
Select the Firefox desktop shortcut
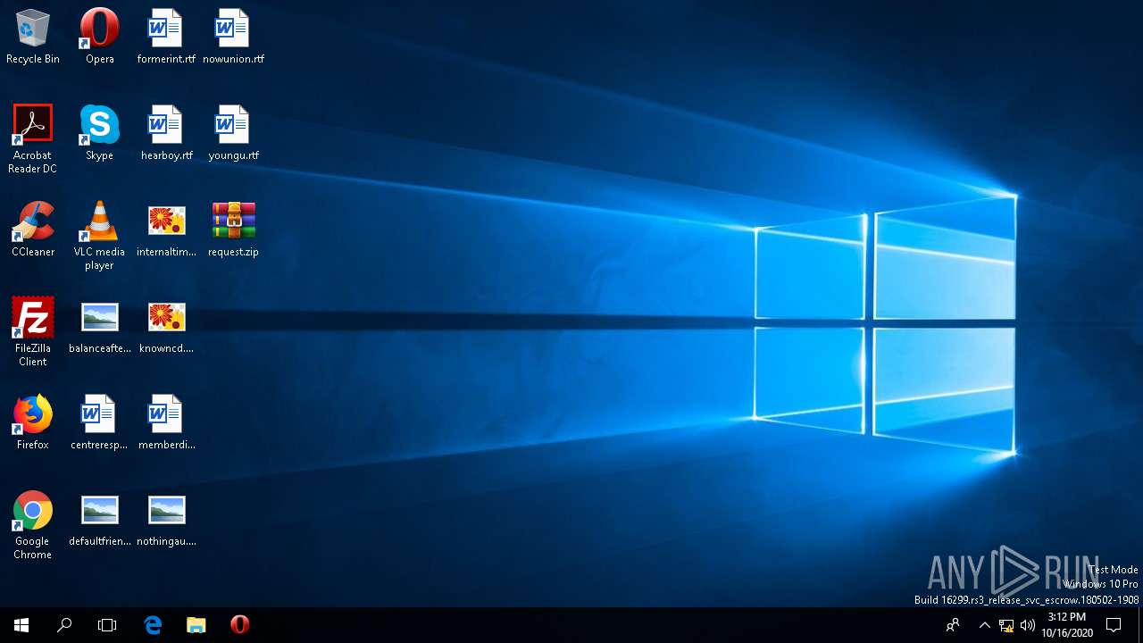(33, 422)
